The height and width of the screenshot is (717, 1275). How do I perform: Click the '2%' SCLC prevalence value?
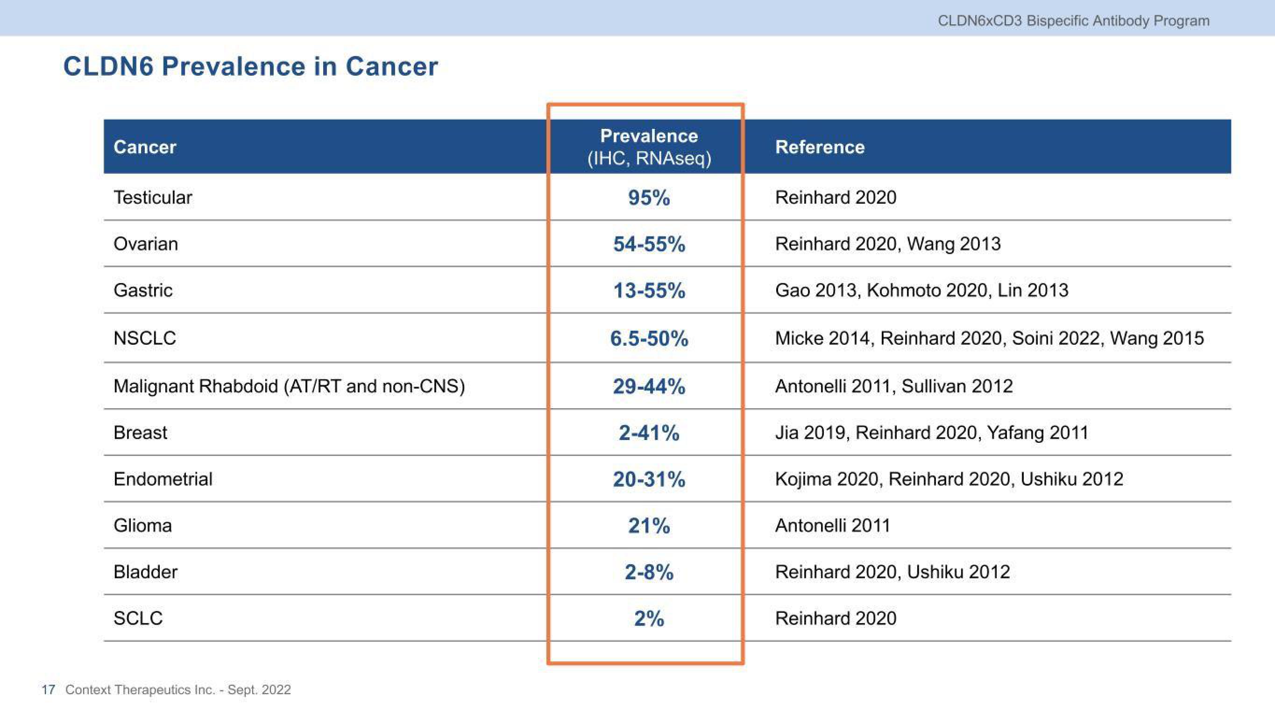tap(649, 619)
